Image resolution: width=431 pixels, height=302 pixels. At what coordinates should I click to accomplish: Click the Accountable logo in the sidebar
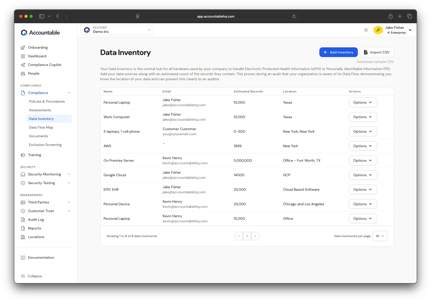click(x=40, y=32)
